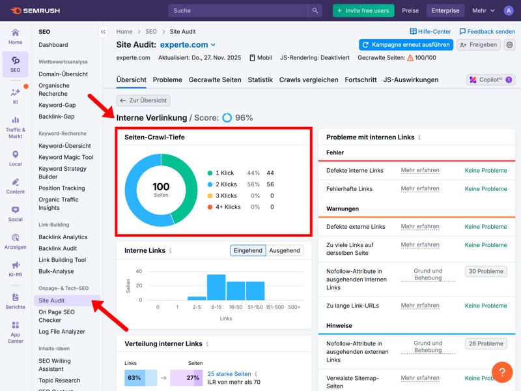
Task: Switch Interne Links to Eingehend
Action: tap(248, 250)
